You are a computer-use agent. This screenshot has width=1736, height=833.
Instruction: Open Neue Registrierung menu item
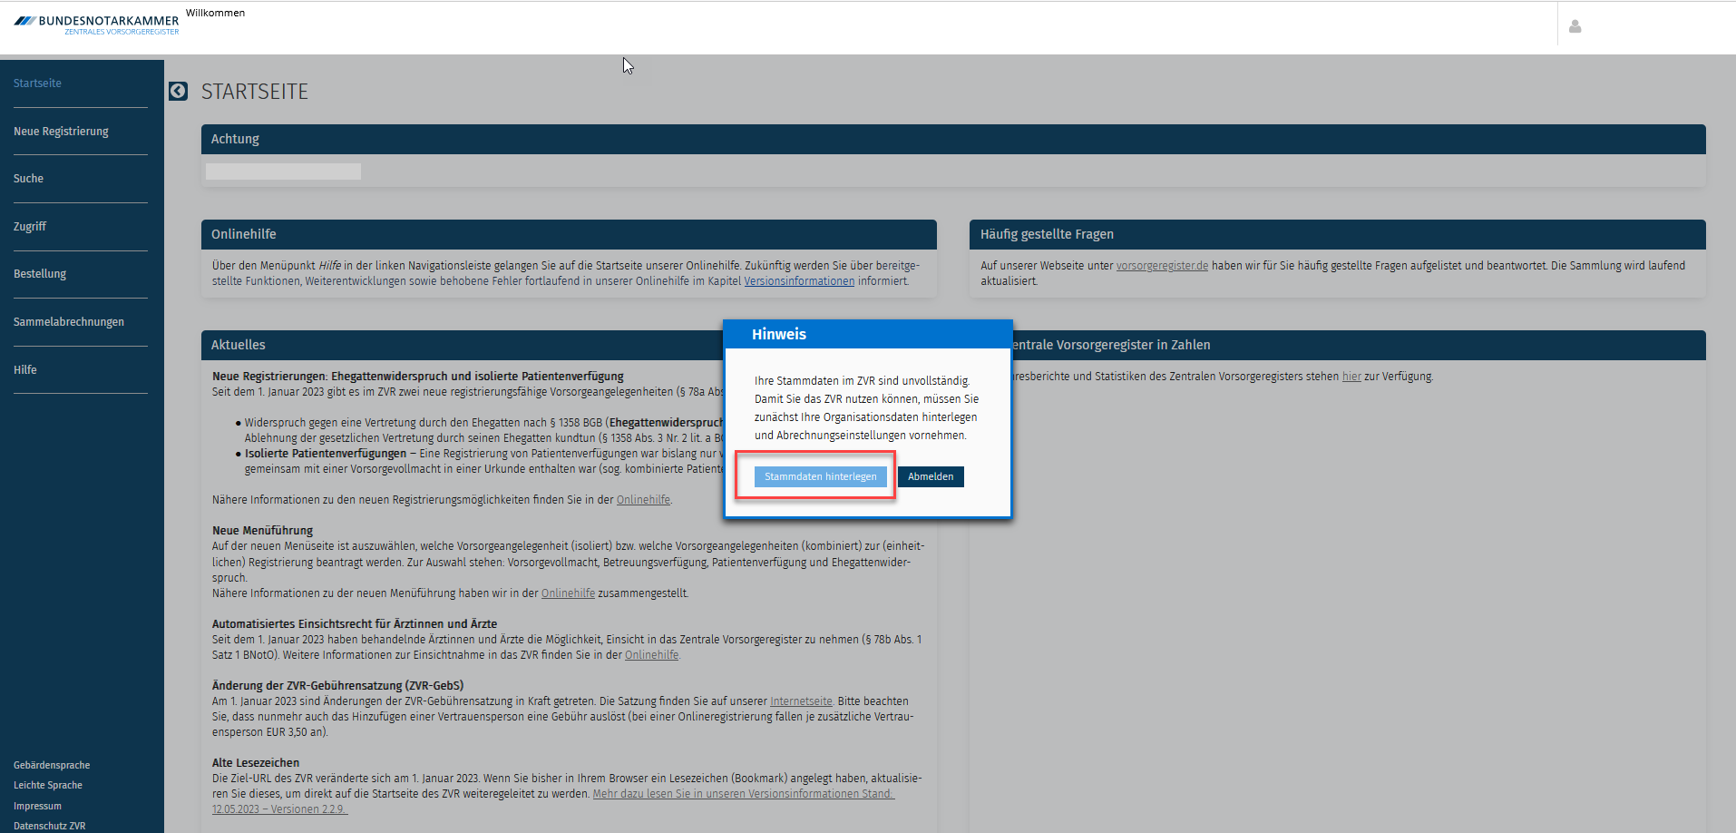61,132
